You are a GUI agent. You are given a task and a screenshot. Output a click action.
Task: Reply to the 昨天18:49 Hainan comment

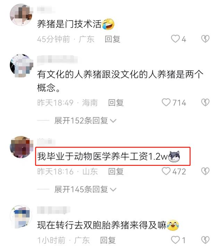click(x=116, y=103)
